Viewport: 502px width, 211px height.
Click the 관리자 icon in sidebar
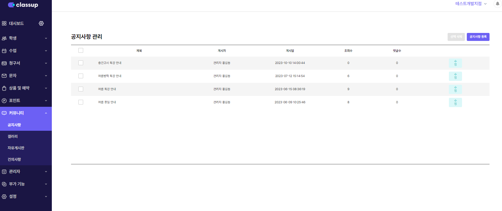coord(4,171)
